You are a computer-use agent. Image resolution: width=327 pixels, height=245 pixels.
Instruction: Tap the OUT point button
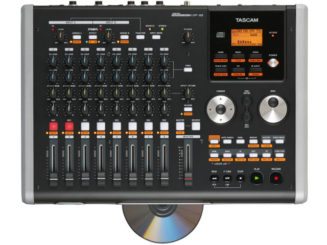[253, 155]
